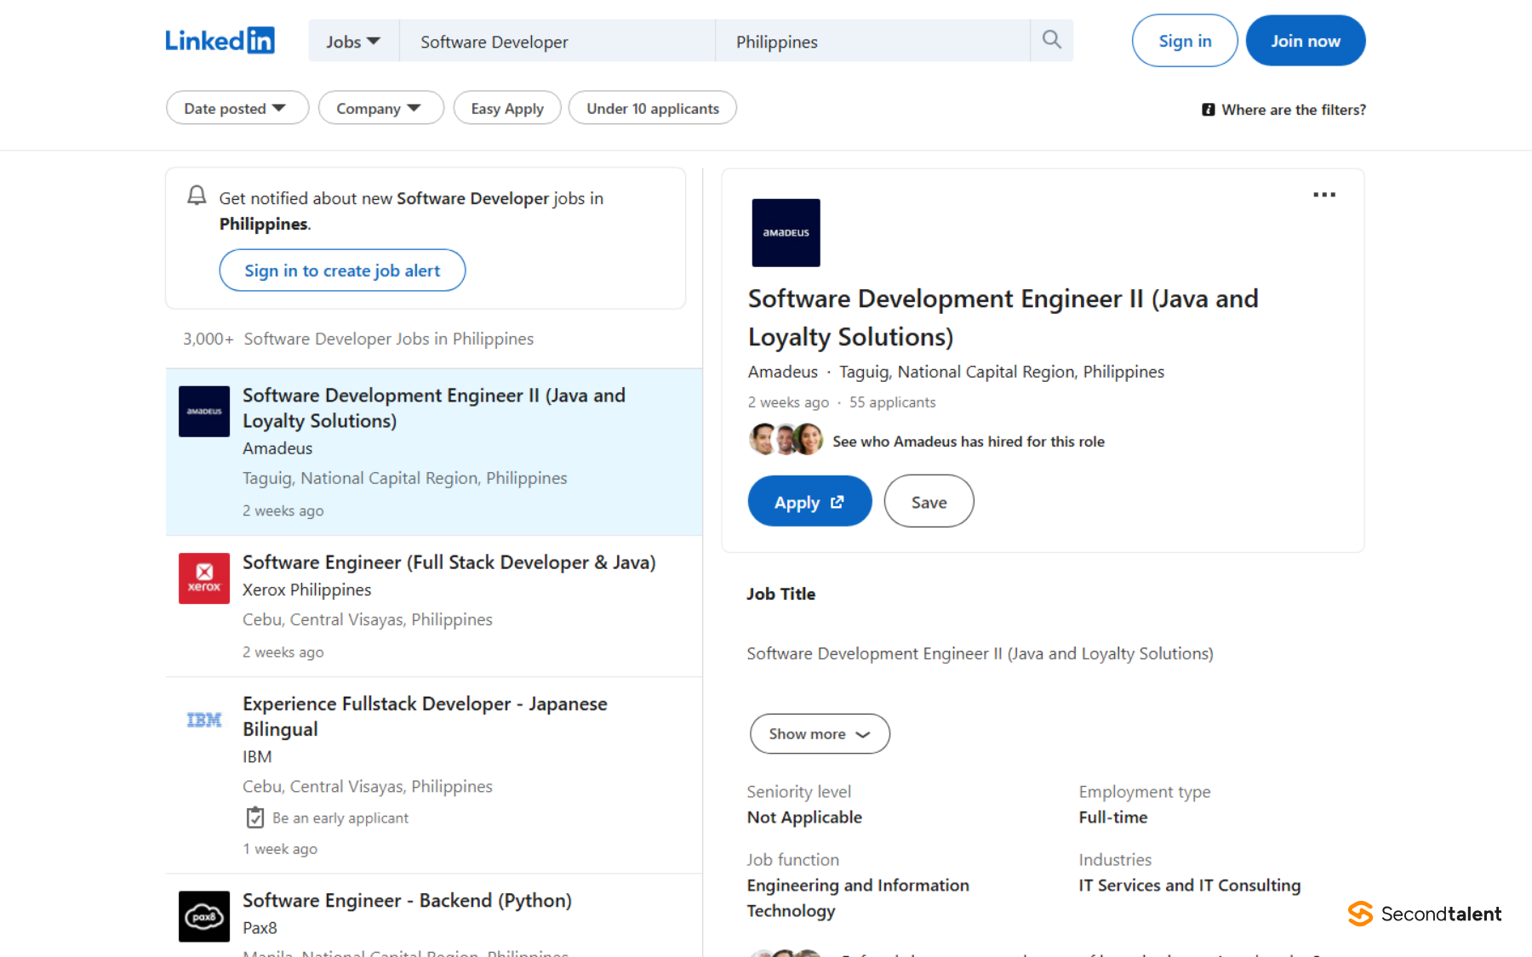
Task: Click the Be an early applicant badge
Action: coord(327,817)
